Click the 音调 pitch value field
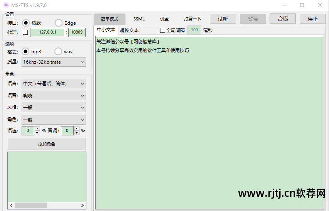 67,131
